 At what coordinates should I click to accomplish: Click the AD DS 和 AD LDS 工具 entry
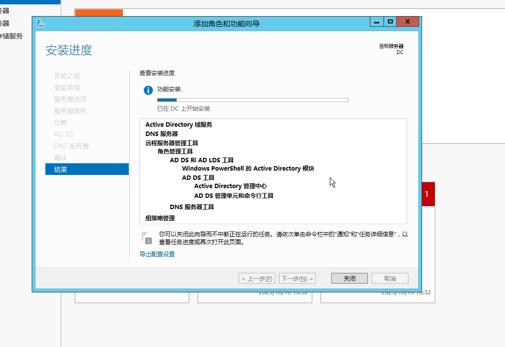pyautogui.click(x=202, y=160)
